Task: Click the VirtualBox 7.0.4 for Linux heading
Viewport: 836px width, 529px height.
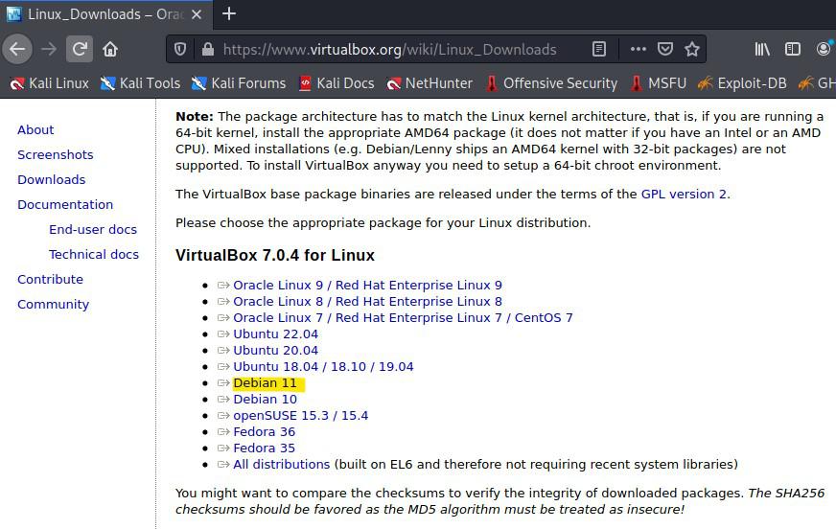Action: click(275, 255)
